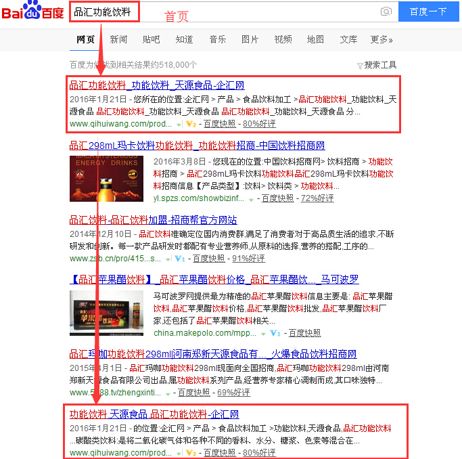This screenshot has width=462, height=459.
Task: Open 搜索工具 search tools
Action: coord(380,65)
